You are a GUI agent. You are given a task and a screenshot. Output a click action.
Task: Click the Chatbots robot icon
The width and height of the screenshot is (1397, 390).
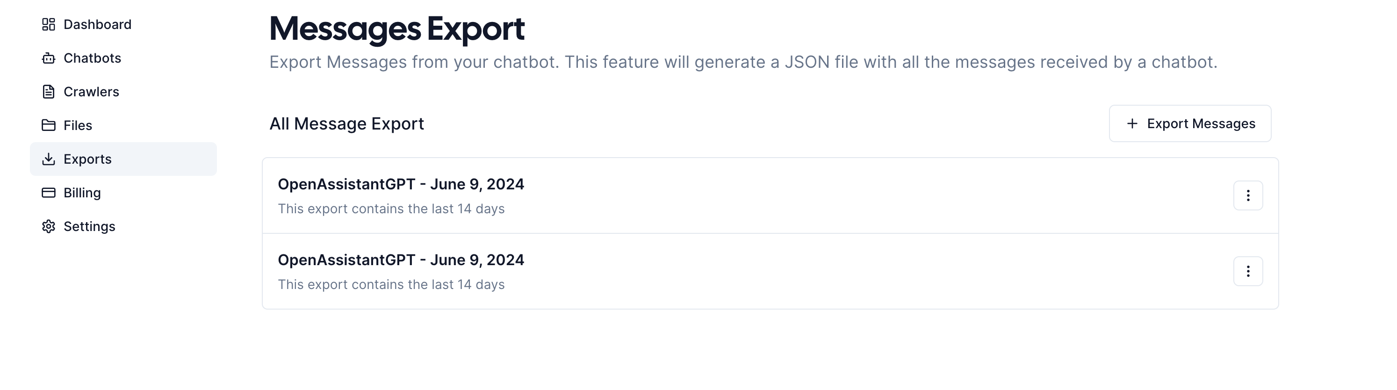pyautogui.click(x=48, y=58)
